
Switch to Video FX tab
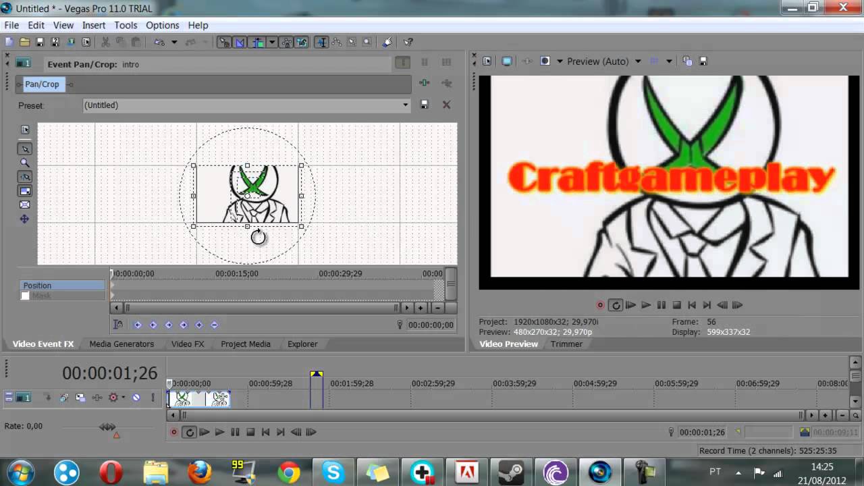pyautogui.click(x=188, y=344)
